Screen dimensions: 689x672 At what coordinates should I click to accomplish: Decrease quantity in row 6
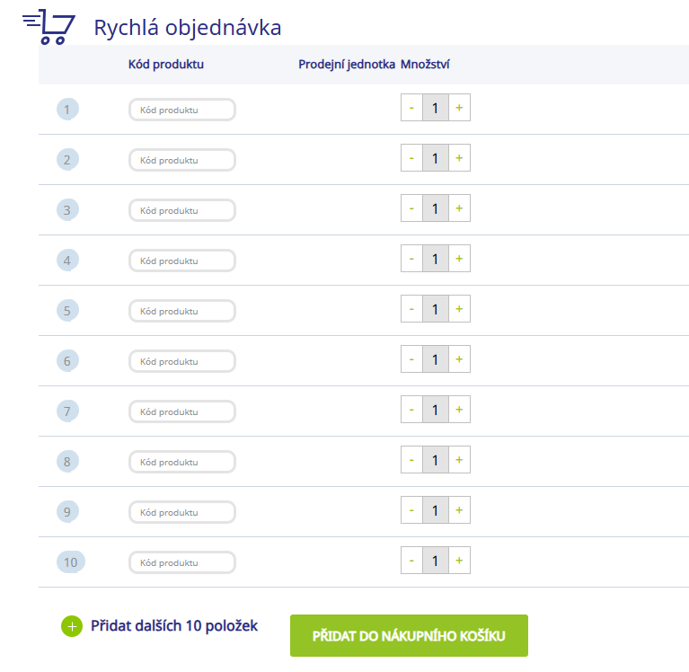[x=411, y=359]
